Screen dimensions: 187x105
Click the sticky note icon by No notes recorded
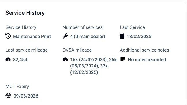123,59
